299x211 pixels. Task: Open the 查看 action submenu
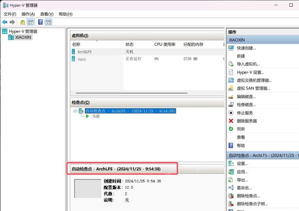click(241, 137)
